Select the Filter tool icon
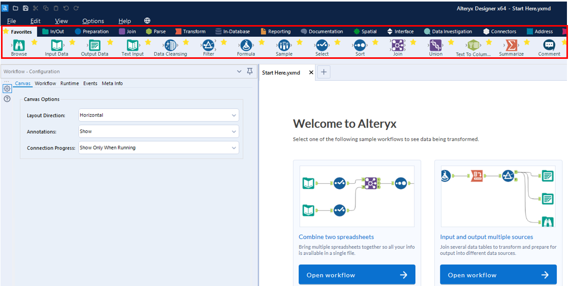569x286 pixels. tap(208, 46)
